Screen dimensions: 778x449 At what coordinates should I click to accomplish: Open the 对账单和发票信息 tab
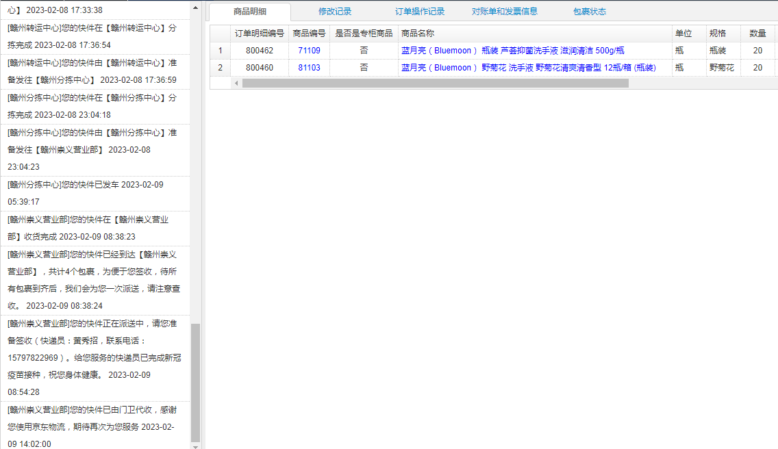(505, 12)
